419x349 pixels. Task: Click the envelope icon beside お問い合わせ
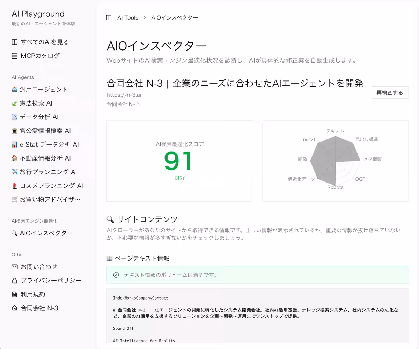[x=14, y=266]
